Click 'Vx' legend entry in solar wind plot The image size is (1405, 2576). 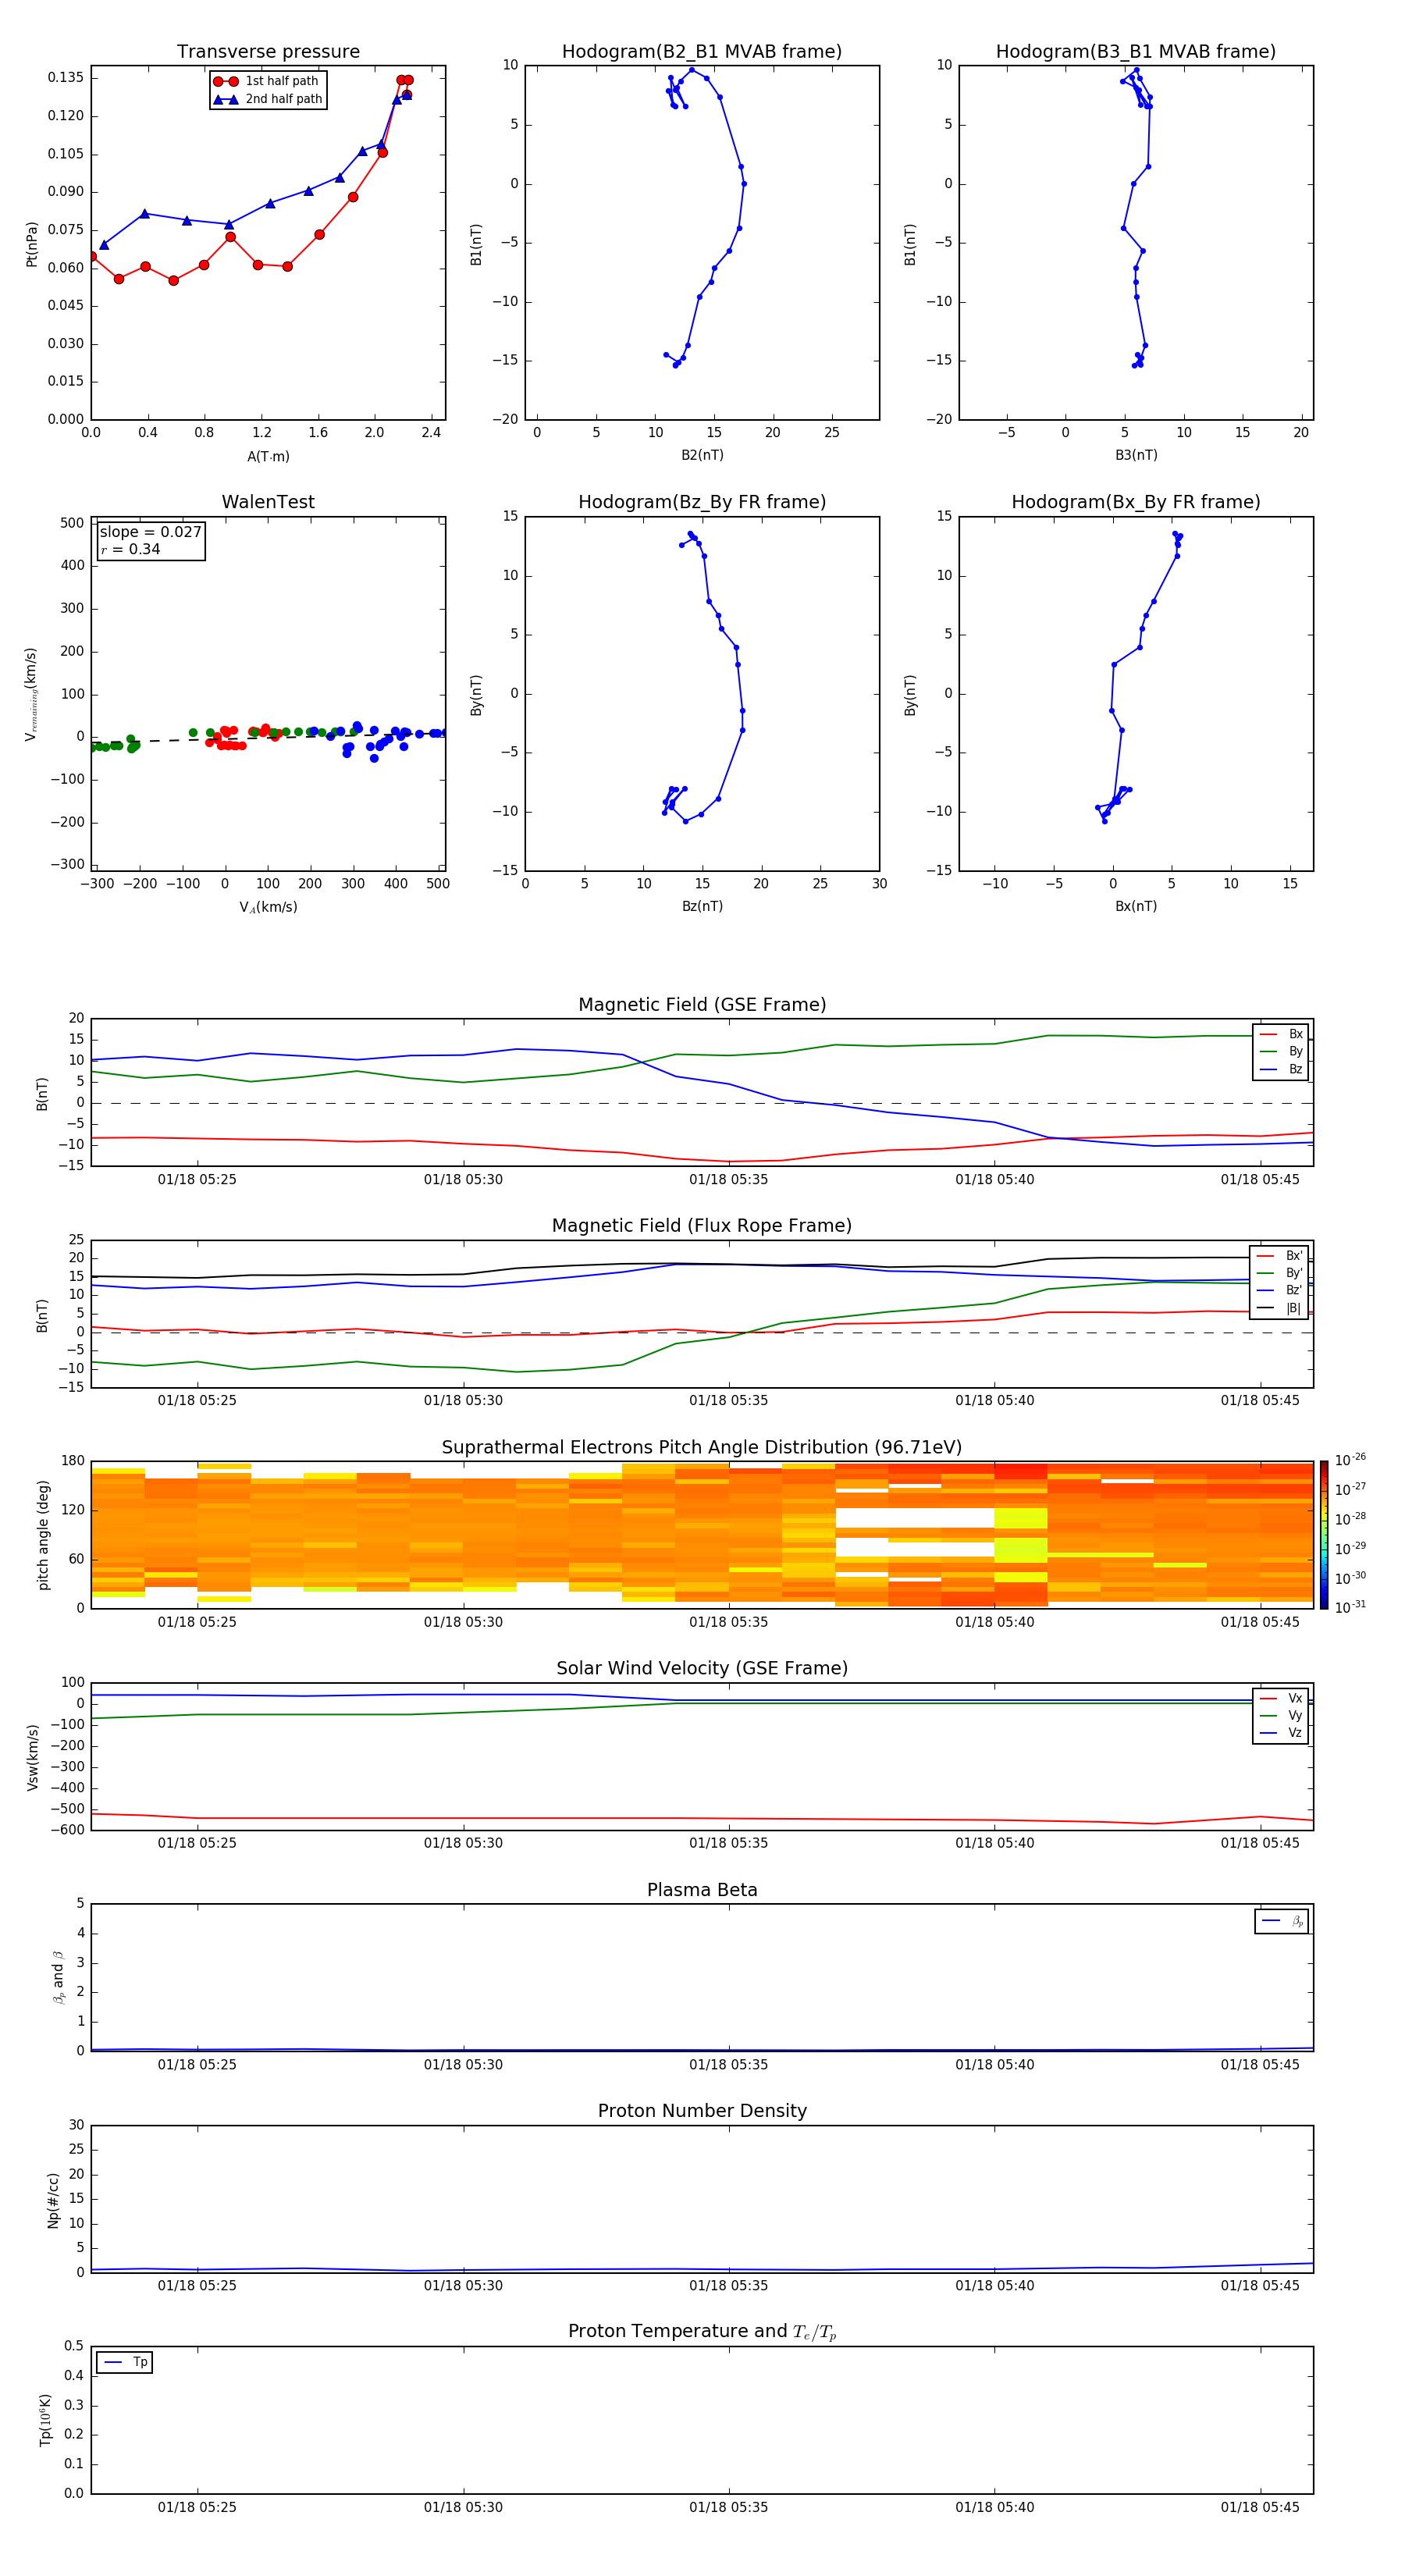pyautogui.click(x=1281, y=1698)
